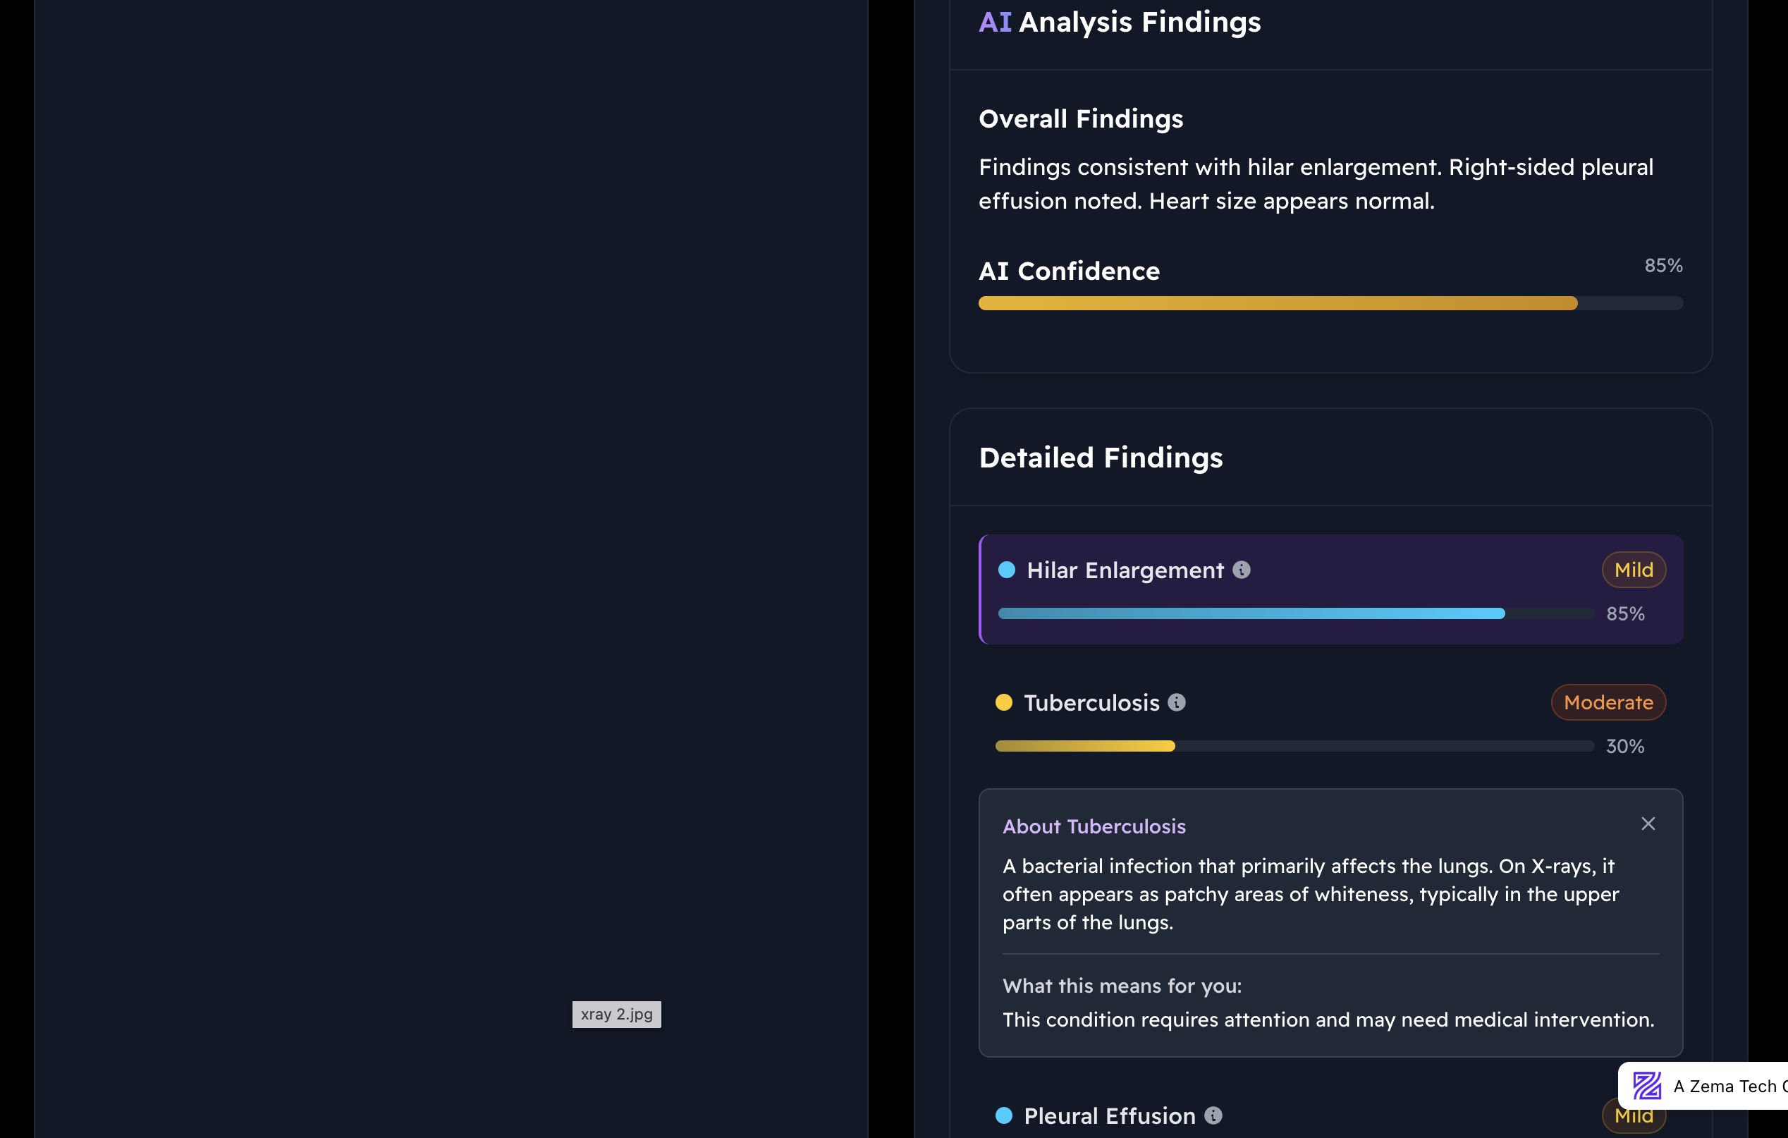Click the yellow dot beside Tuberculosis
The width and height of the screenshot is (1788, 1138).
(x=1004, y=702)
